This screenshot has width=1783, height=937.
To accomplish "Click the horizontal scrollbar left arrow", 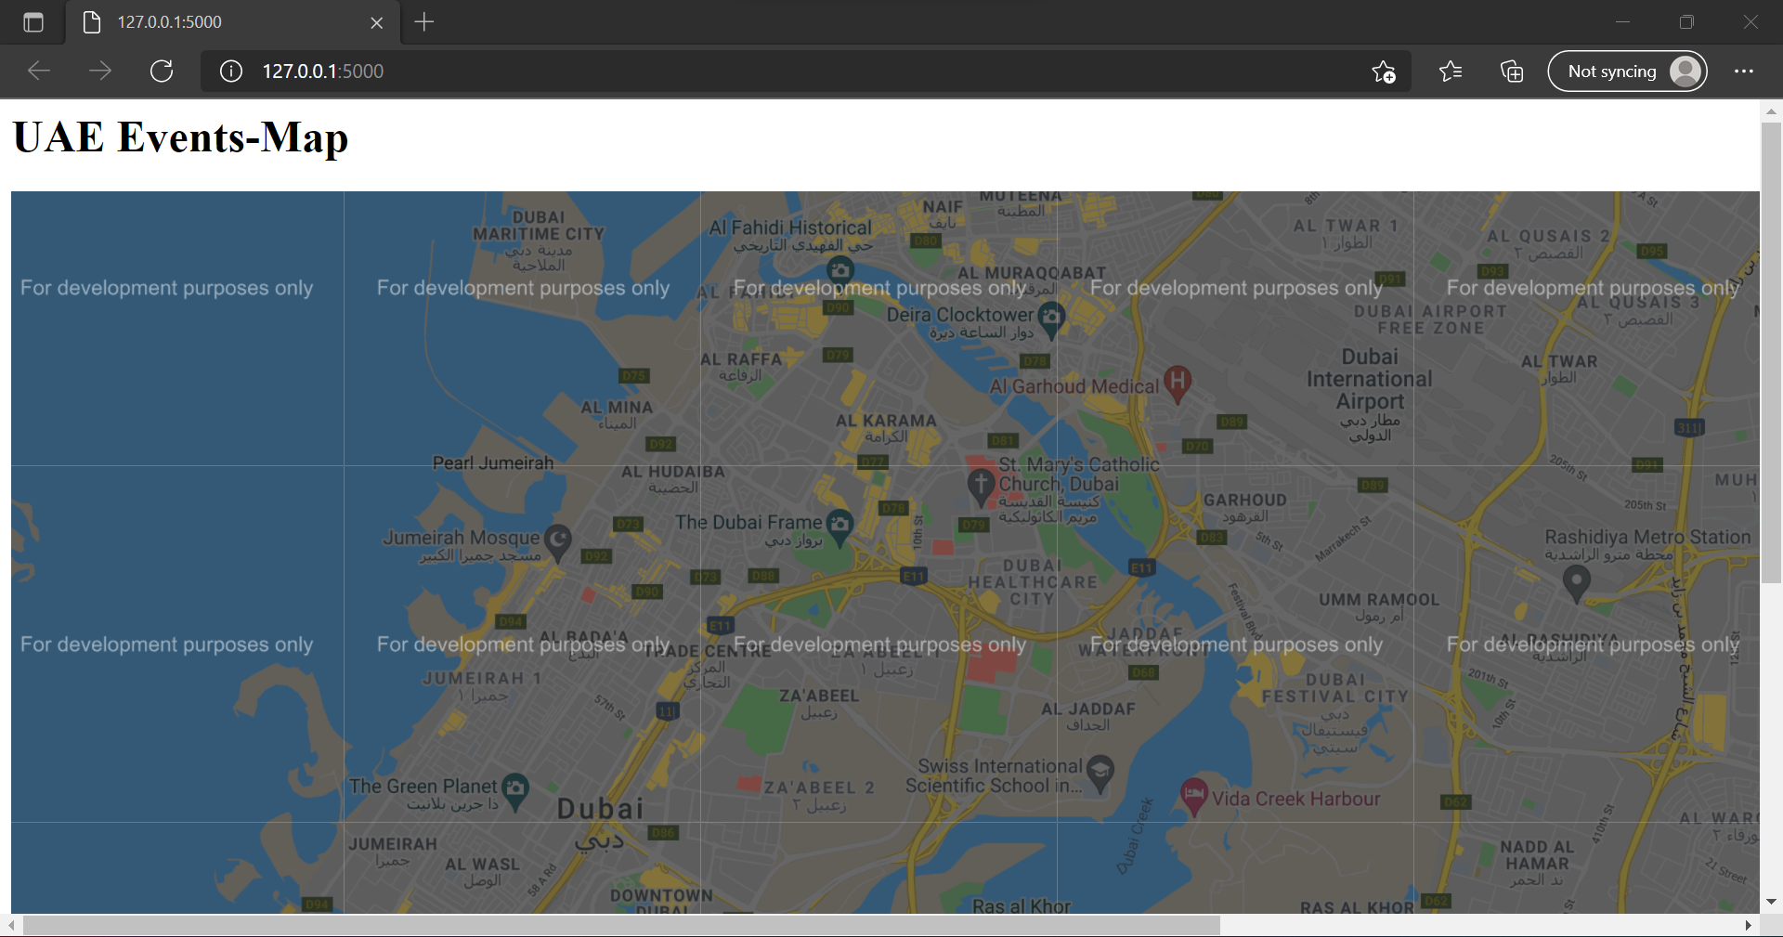I will point(11,925).
